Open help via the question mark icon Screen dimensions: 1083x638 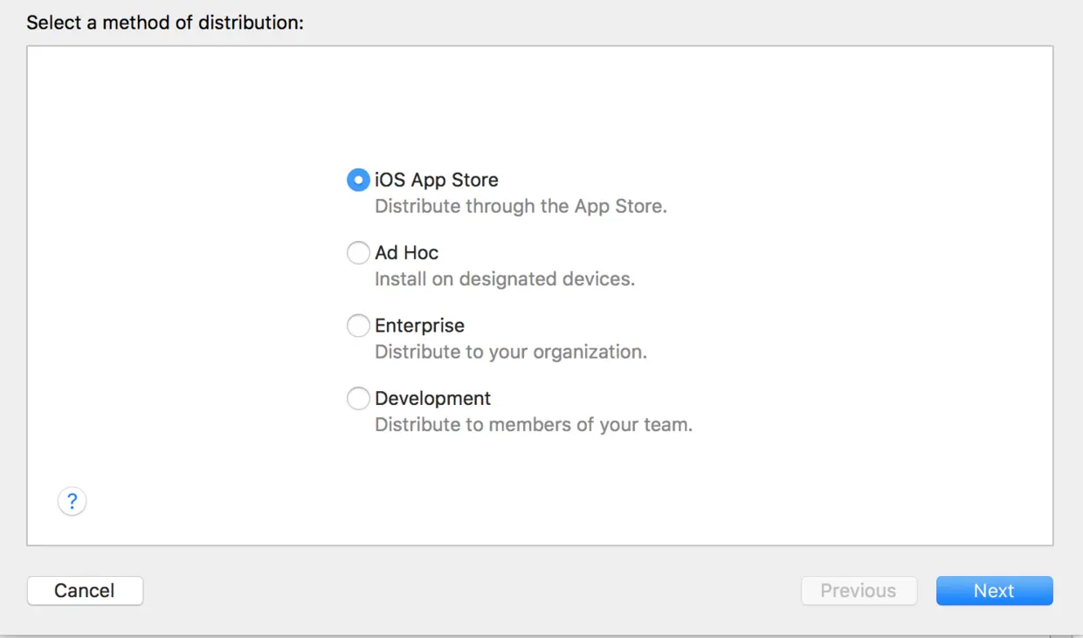pyautogui.click(x=72, y=502)
